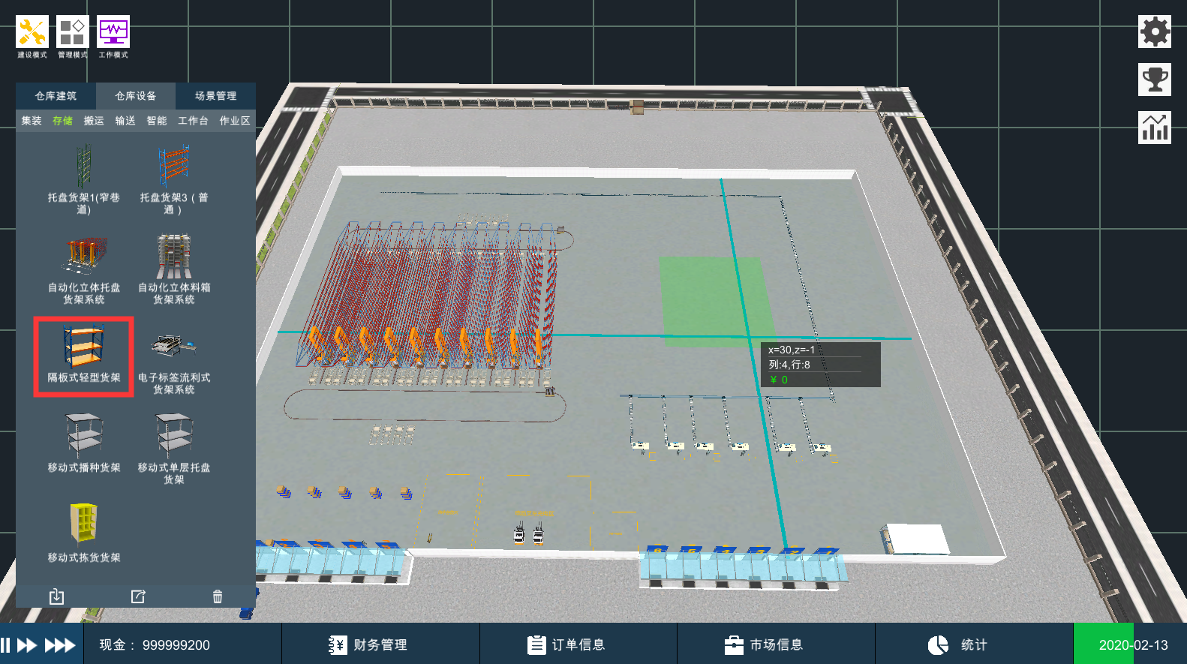Switch to management mode (管理模式)
The image size is (1187, 664).
coord(73,36)
